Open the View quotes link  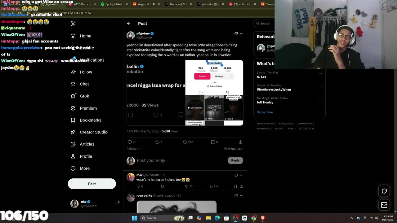tap(233, 149)
